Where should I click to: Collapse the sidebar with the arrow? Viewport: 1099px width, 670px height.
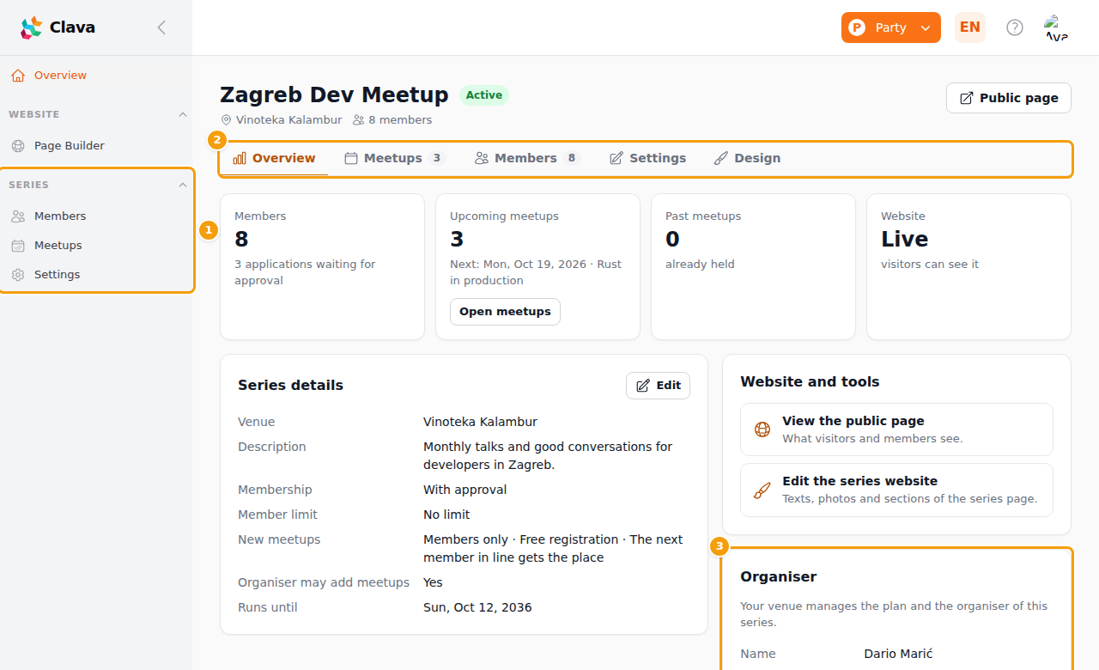161,27
